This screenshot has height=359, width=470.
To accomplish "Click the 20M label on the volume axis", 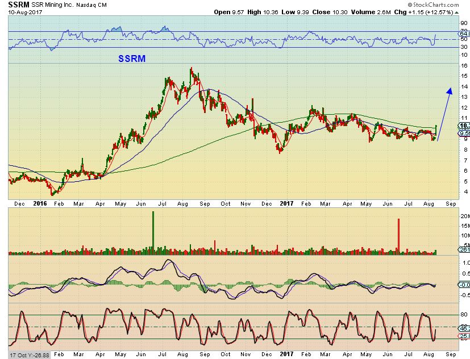I will coord(465,216).
